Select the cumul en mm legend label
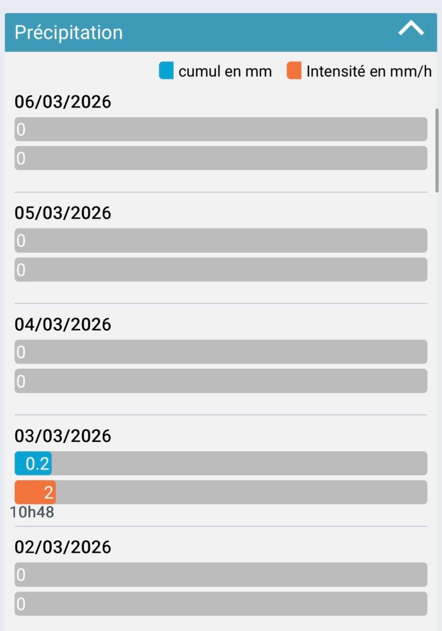The height and width of the screenshot is (631, 442). (x=225, y=72)
